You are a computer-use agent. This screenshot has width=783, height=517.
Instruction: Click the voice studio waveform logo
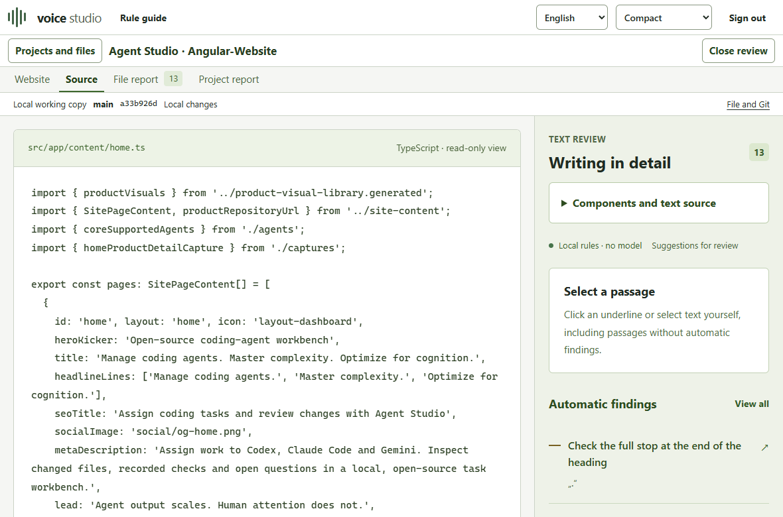(x=17, y=17)
